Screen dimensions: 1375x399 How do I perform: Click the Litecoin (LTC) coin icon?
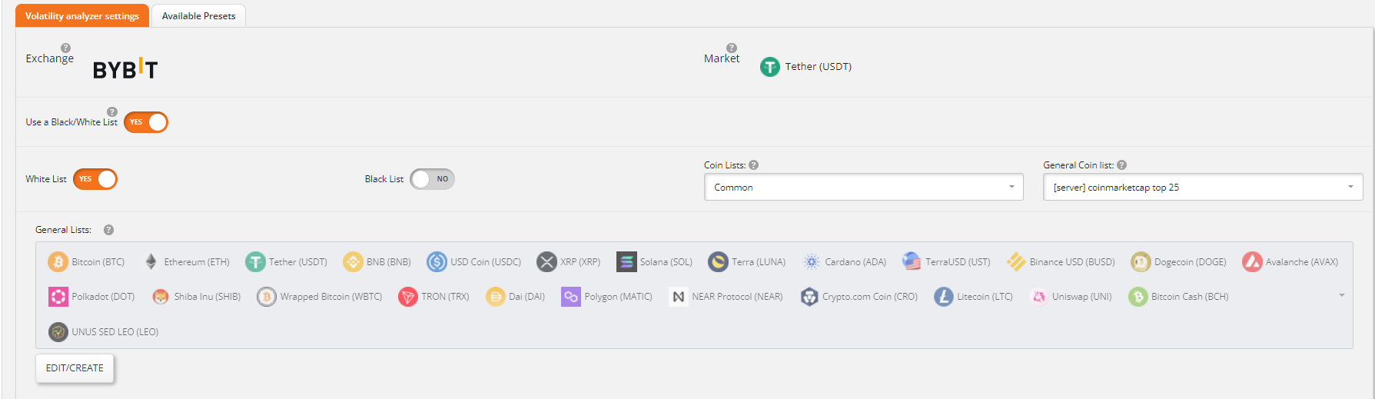[944, 297]
